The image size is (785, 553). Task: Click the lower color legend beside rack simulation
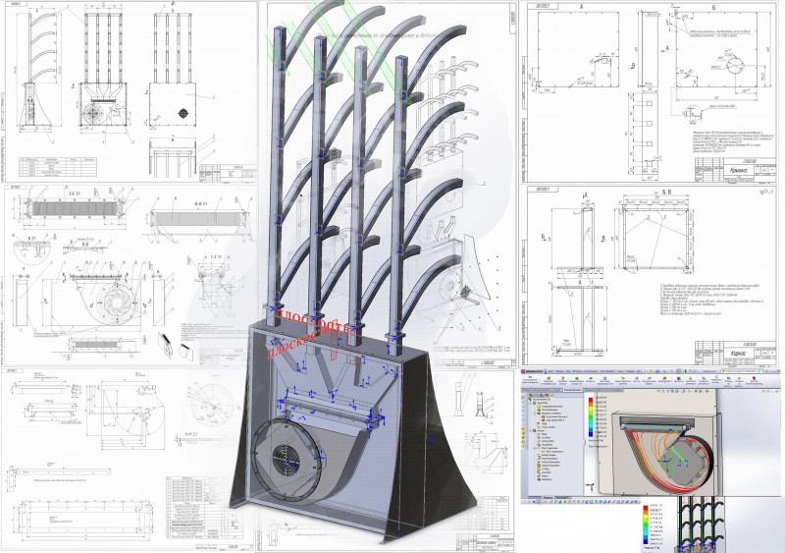[x=647, y=526]
